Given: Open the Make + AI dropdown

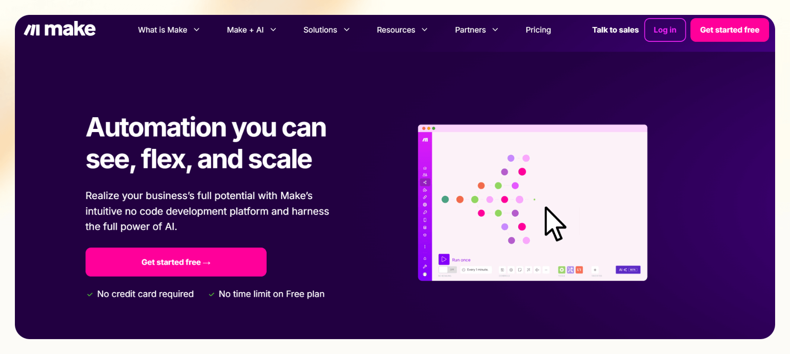Looking at the screenshot, I should [252, 30].
